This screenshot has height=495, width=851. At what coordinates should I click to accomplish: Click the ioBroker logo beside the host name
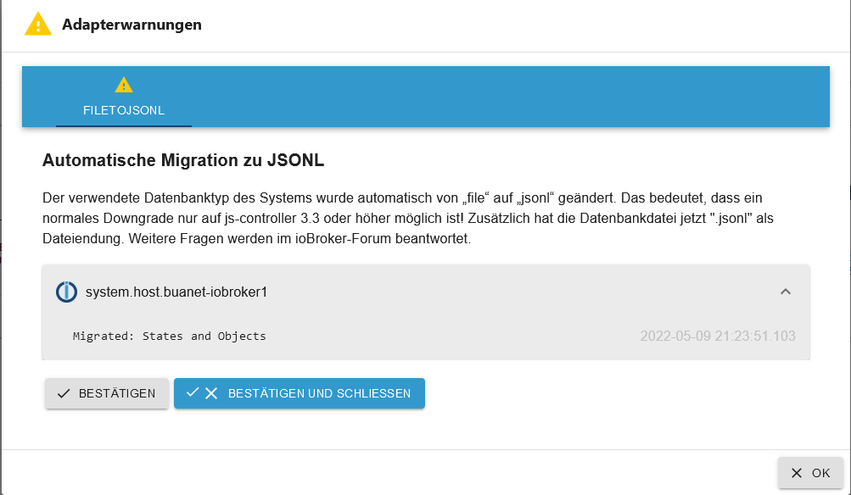(66, 292)
